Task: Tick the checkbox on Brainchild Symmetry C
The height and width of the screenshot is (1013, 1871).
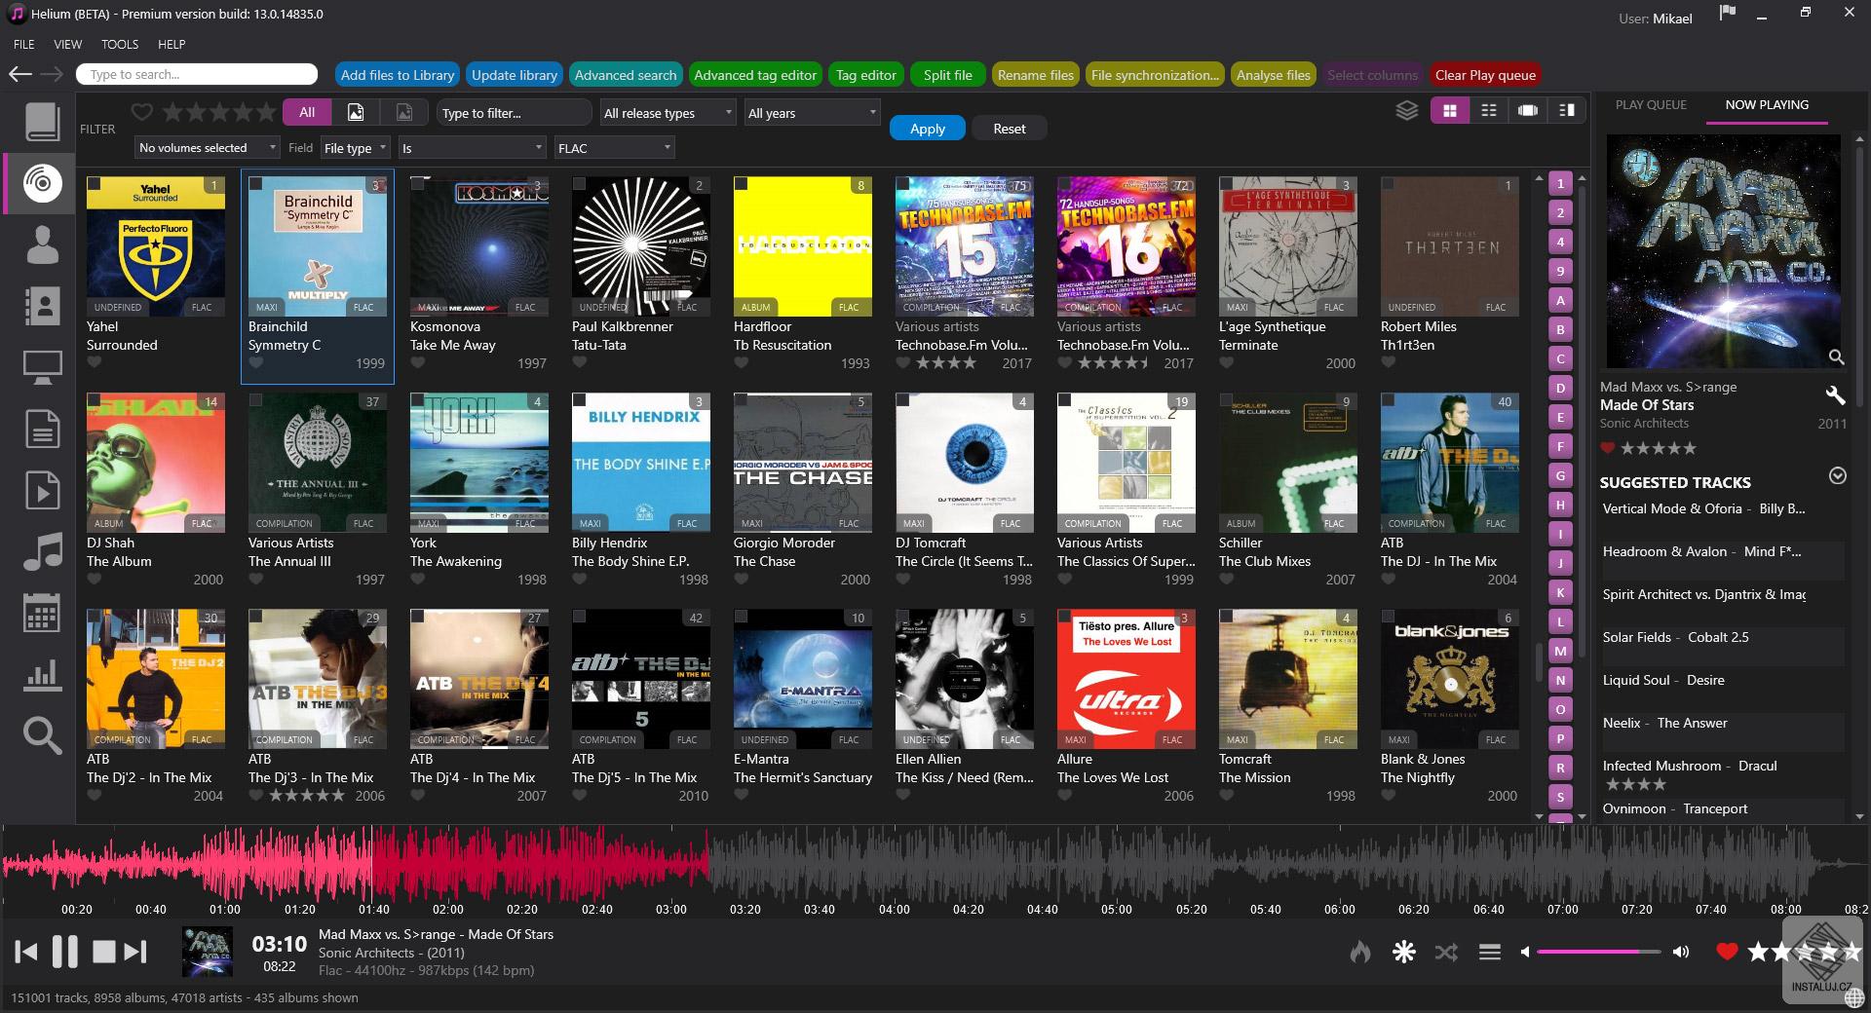Action: coord(256,184)
